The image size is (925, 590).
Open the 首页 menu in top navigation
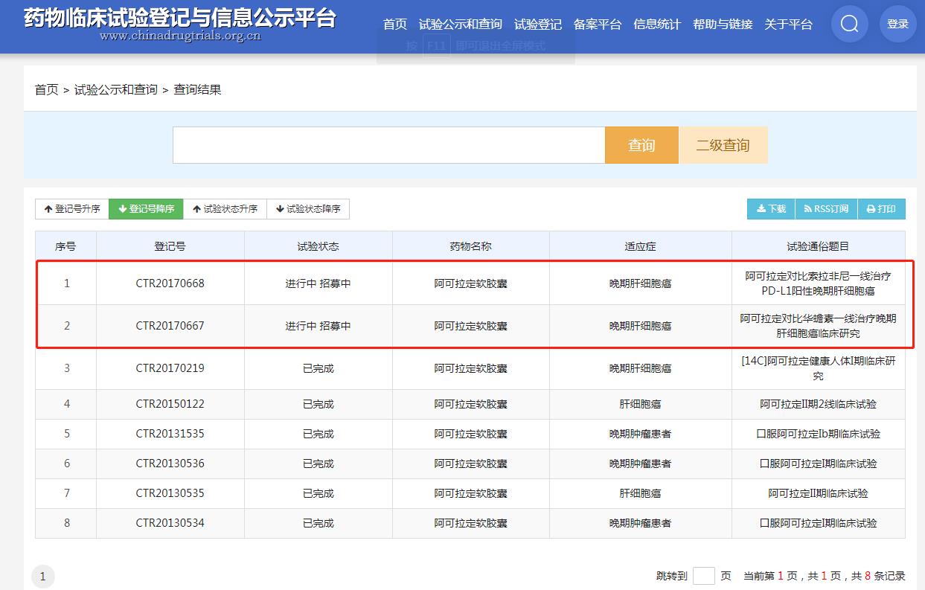[x=394, y=25]
